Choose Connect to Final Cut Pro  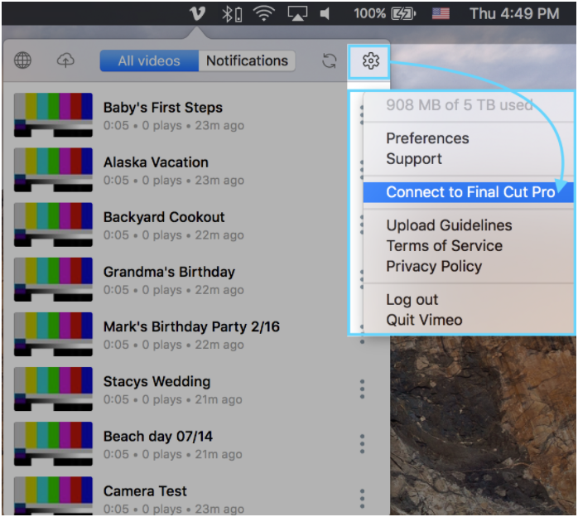pyautogui.click(x=468, y=192)
